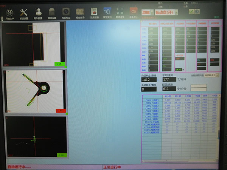Select the middle camera image with Y-shaped part
The height and width of the screenshot is (170, 227).
(x=35, y=91)
